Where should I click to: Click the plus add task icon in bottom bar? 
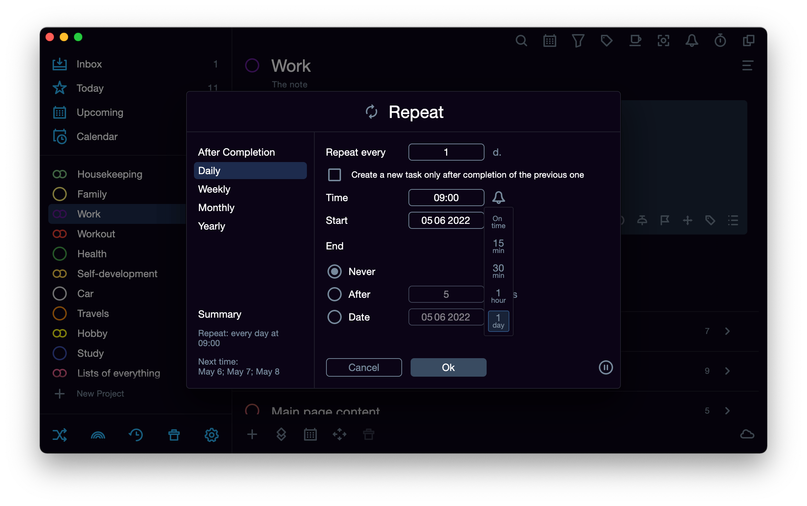pos(252,434)
